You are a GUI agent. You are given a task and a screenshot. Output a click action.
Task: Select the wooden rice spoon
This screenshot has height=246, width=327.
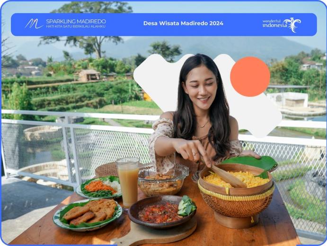click(x=226, y=175)
